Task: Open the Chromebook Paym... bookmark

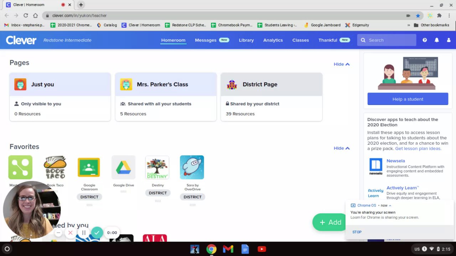Action: click(x=232, y=25)
